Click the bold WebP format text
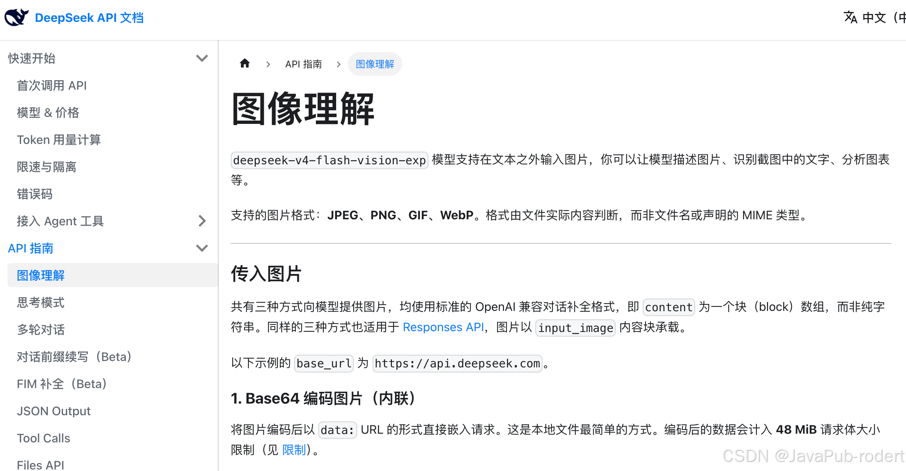Viewport: 906px width, 471px height. tap(457, 215)
